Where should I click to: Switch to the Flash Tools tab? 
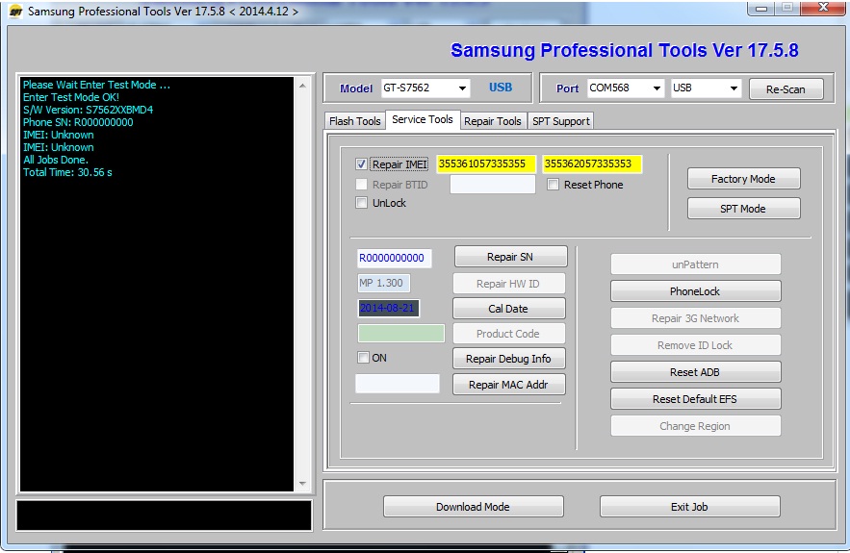354,121
